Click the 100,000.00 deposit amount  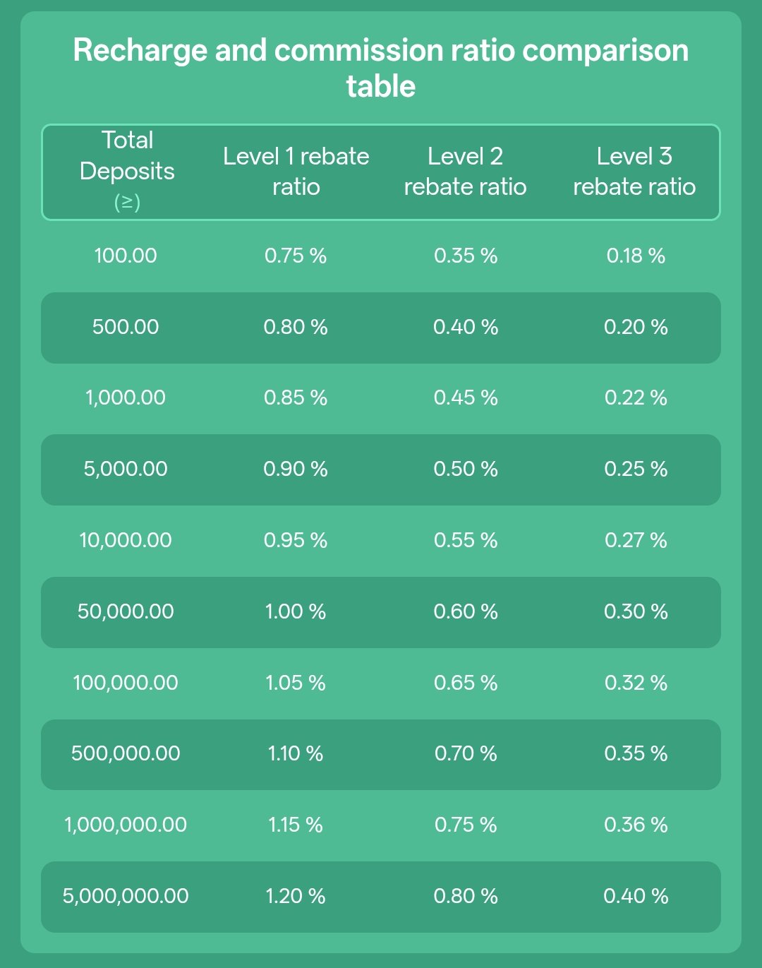tap(126, 683)
